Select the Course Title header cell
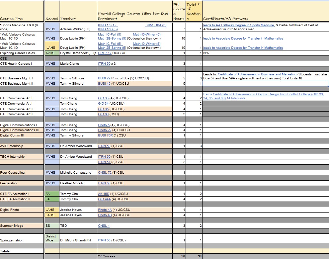 (22, 12)
